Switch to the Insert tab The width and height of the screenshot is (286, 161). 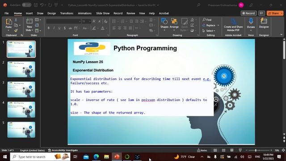(x=29, y=13)
